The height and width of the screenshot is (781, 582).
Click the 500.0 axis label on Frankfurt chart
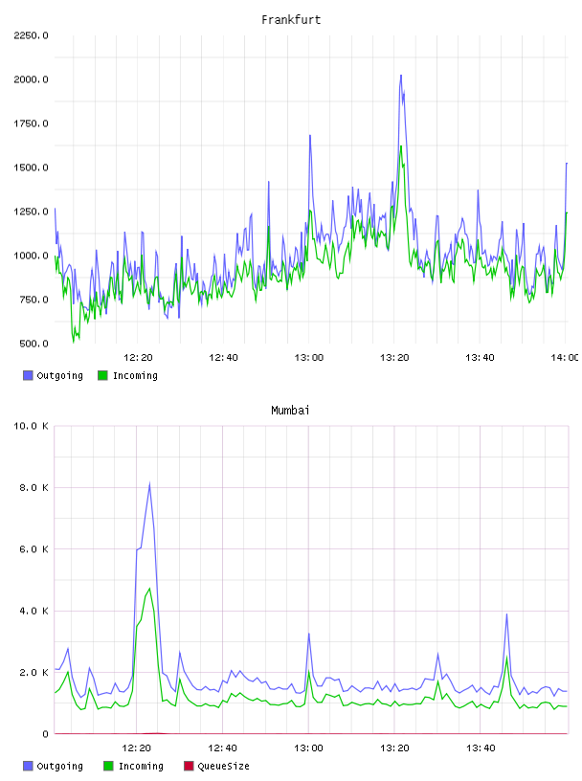coord(34,344)
